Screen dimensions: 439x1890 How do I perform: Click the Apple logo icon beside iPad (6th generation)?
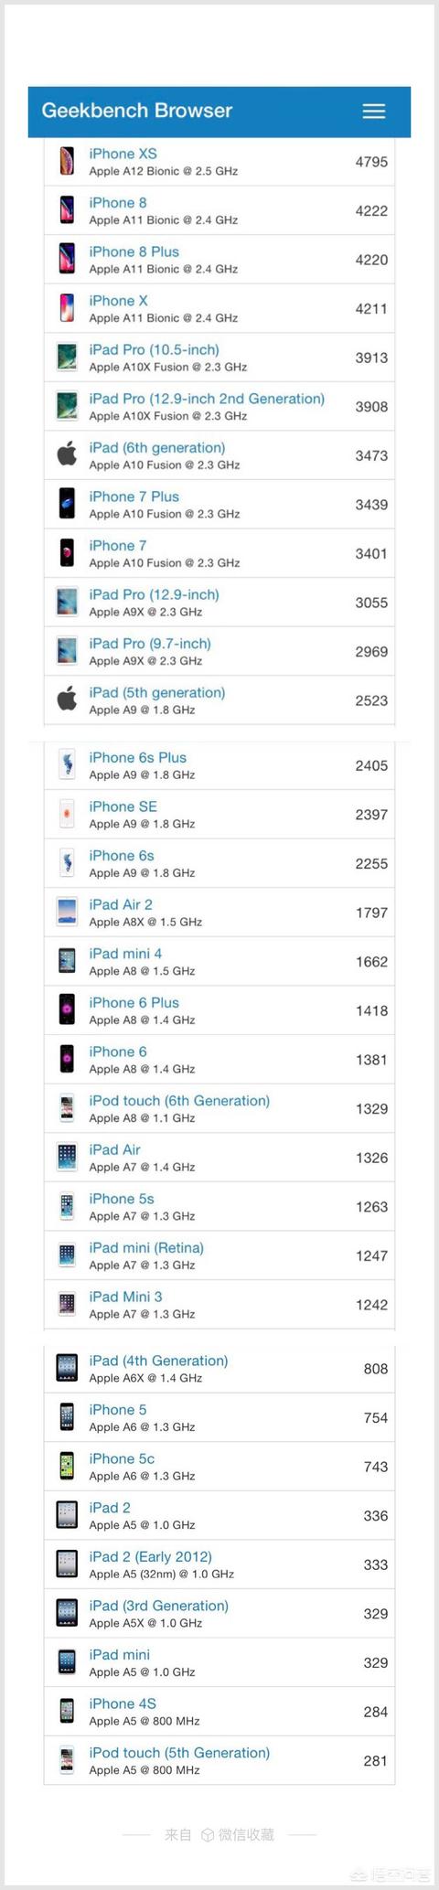pyautogui.click(x=67, y=454)
